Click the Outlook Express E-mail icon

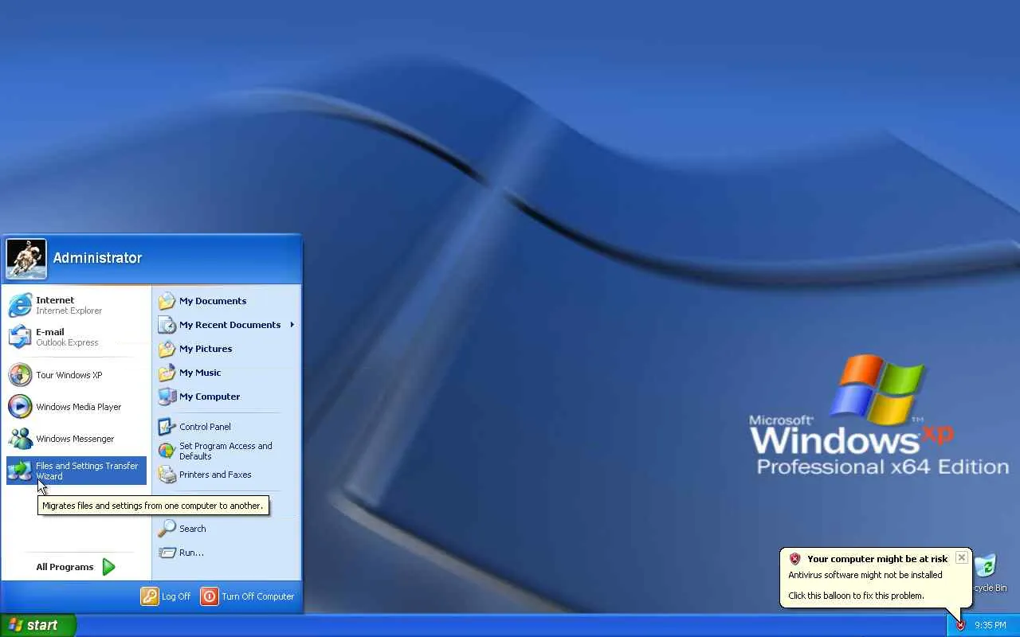pos(20,337)
